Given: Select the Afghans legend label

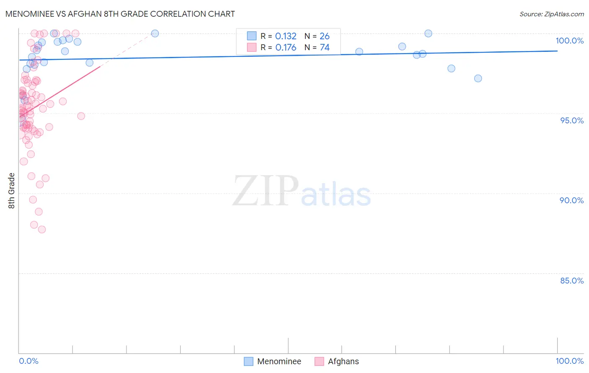Looking at the screenshot, I should click(x=344, y=361).
